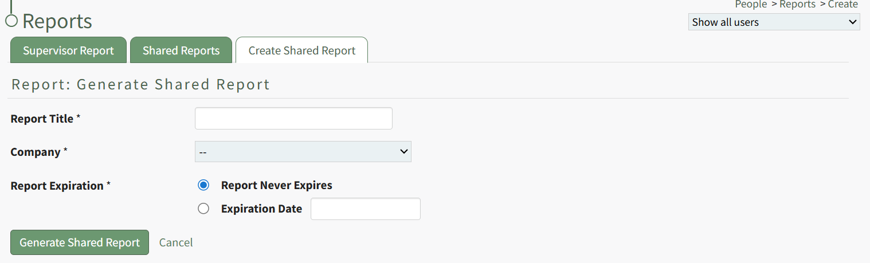Click the Reports page heading

(x=57, y=21)
